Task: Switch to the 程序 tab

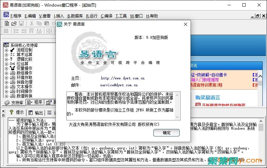Action: click(x=35, y=102)
